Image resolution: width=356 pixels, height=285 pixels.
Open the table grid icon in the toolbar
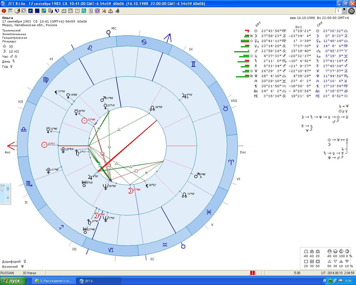coord(10,11)
